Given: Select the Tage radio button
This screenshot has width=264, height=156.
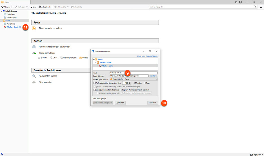Looking at the screenshot, I should point(145,83).
